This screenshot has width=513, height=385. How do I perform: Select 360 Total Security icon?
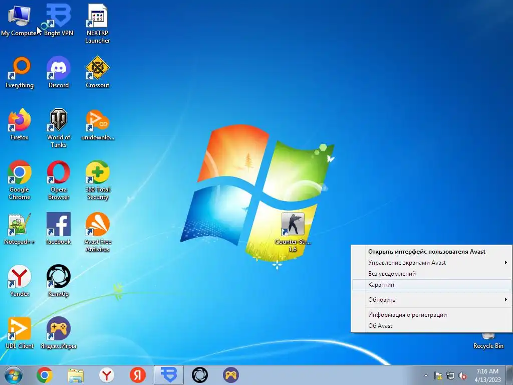click(x=98, y=180)
